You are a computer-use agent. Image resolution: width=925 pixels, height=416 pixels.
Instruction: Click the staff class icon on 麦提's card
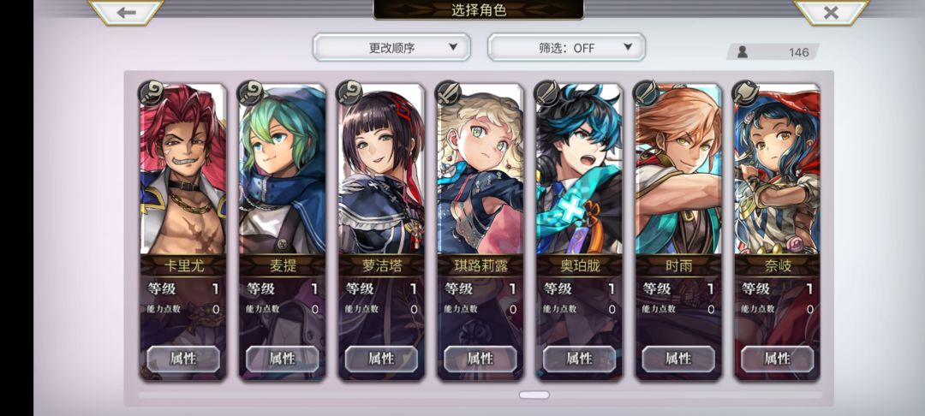(x=249, y=93)
